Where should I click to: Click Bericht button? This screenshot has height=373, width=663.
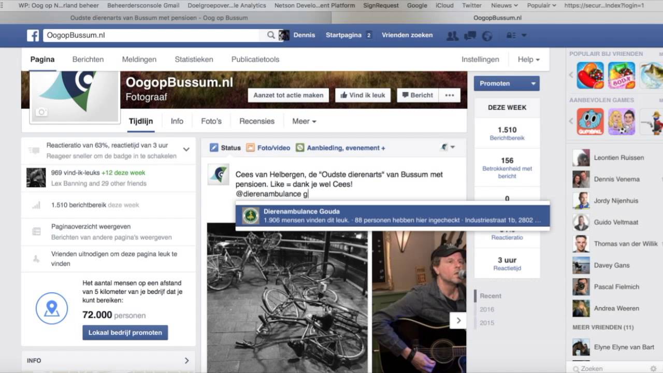(417, 95)
